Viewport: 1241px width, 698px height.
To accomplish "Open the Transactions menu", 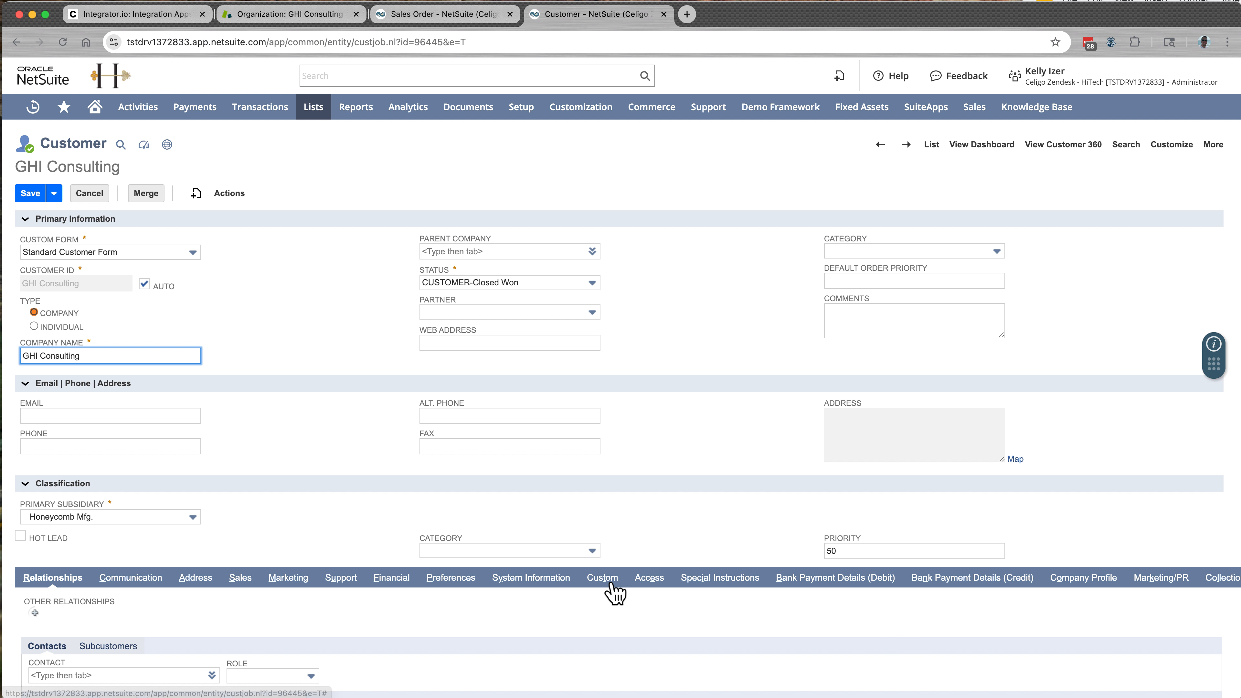I will tap(260, 107).
